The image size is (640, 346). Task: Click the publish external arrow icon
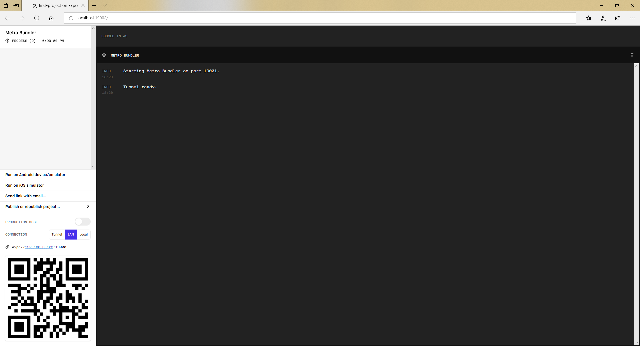88,207
